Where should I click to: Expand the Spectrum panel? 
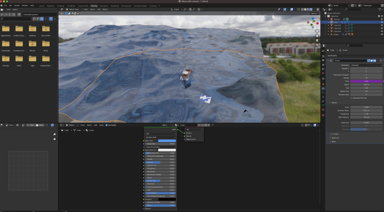pos(335,138)
